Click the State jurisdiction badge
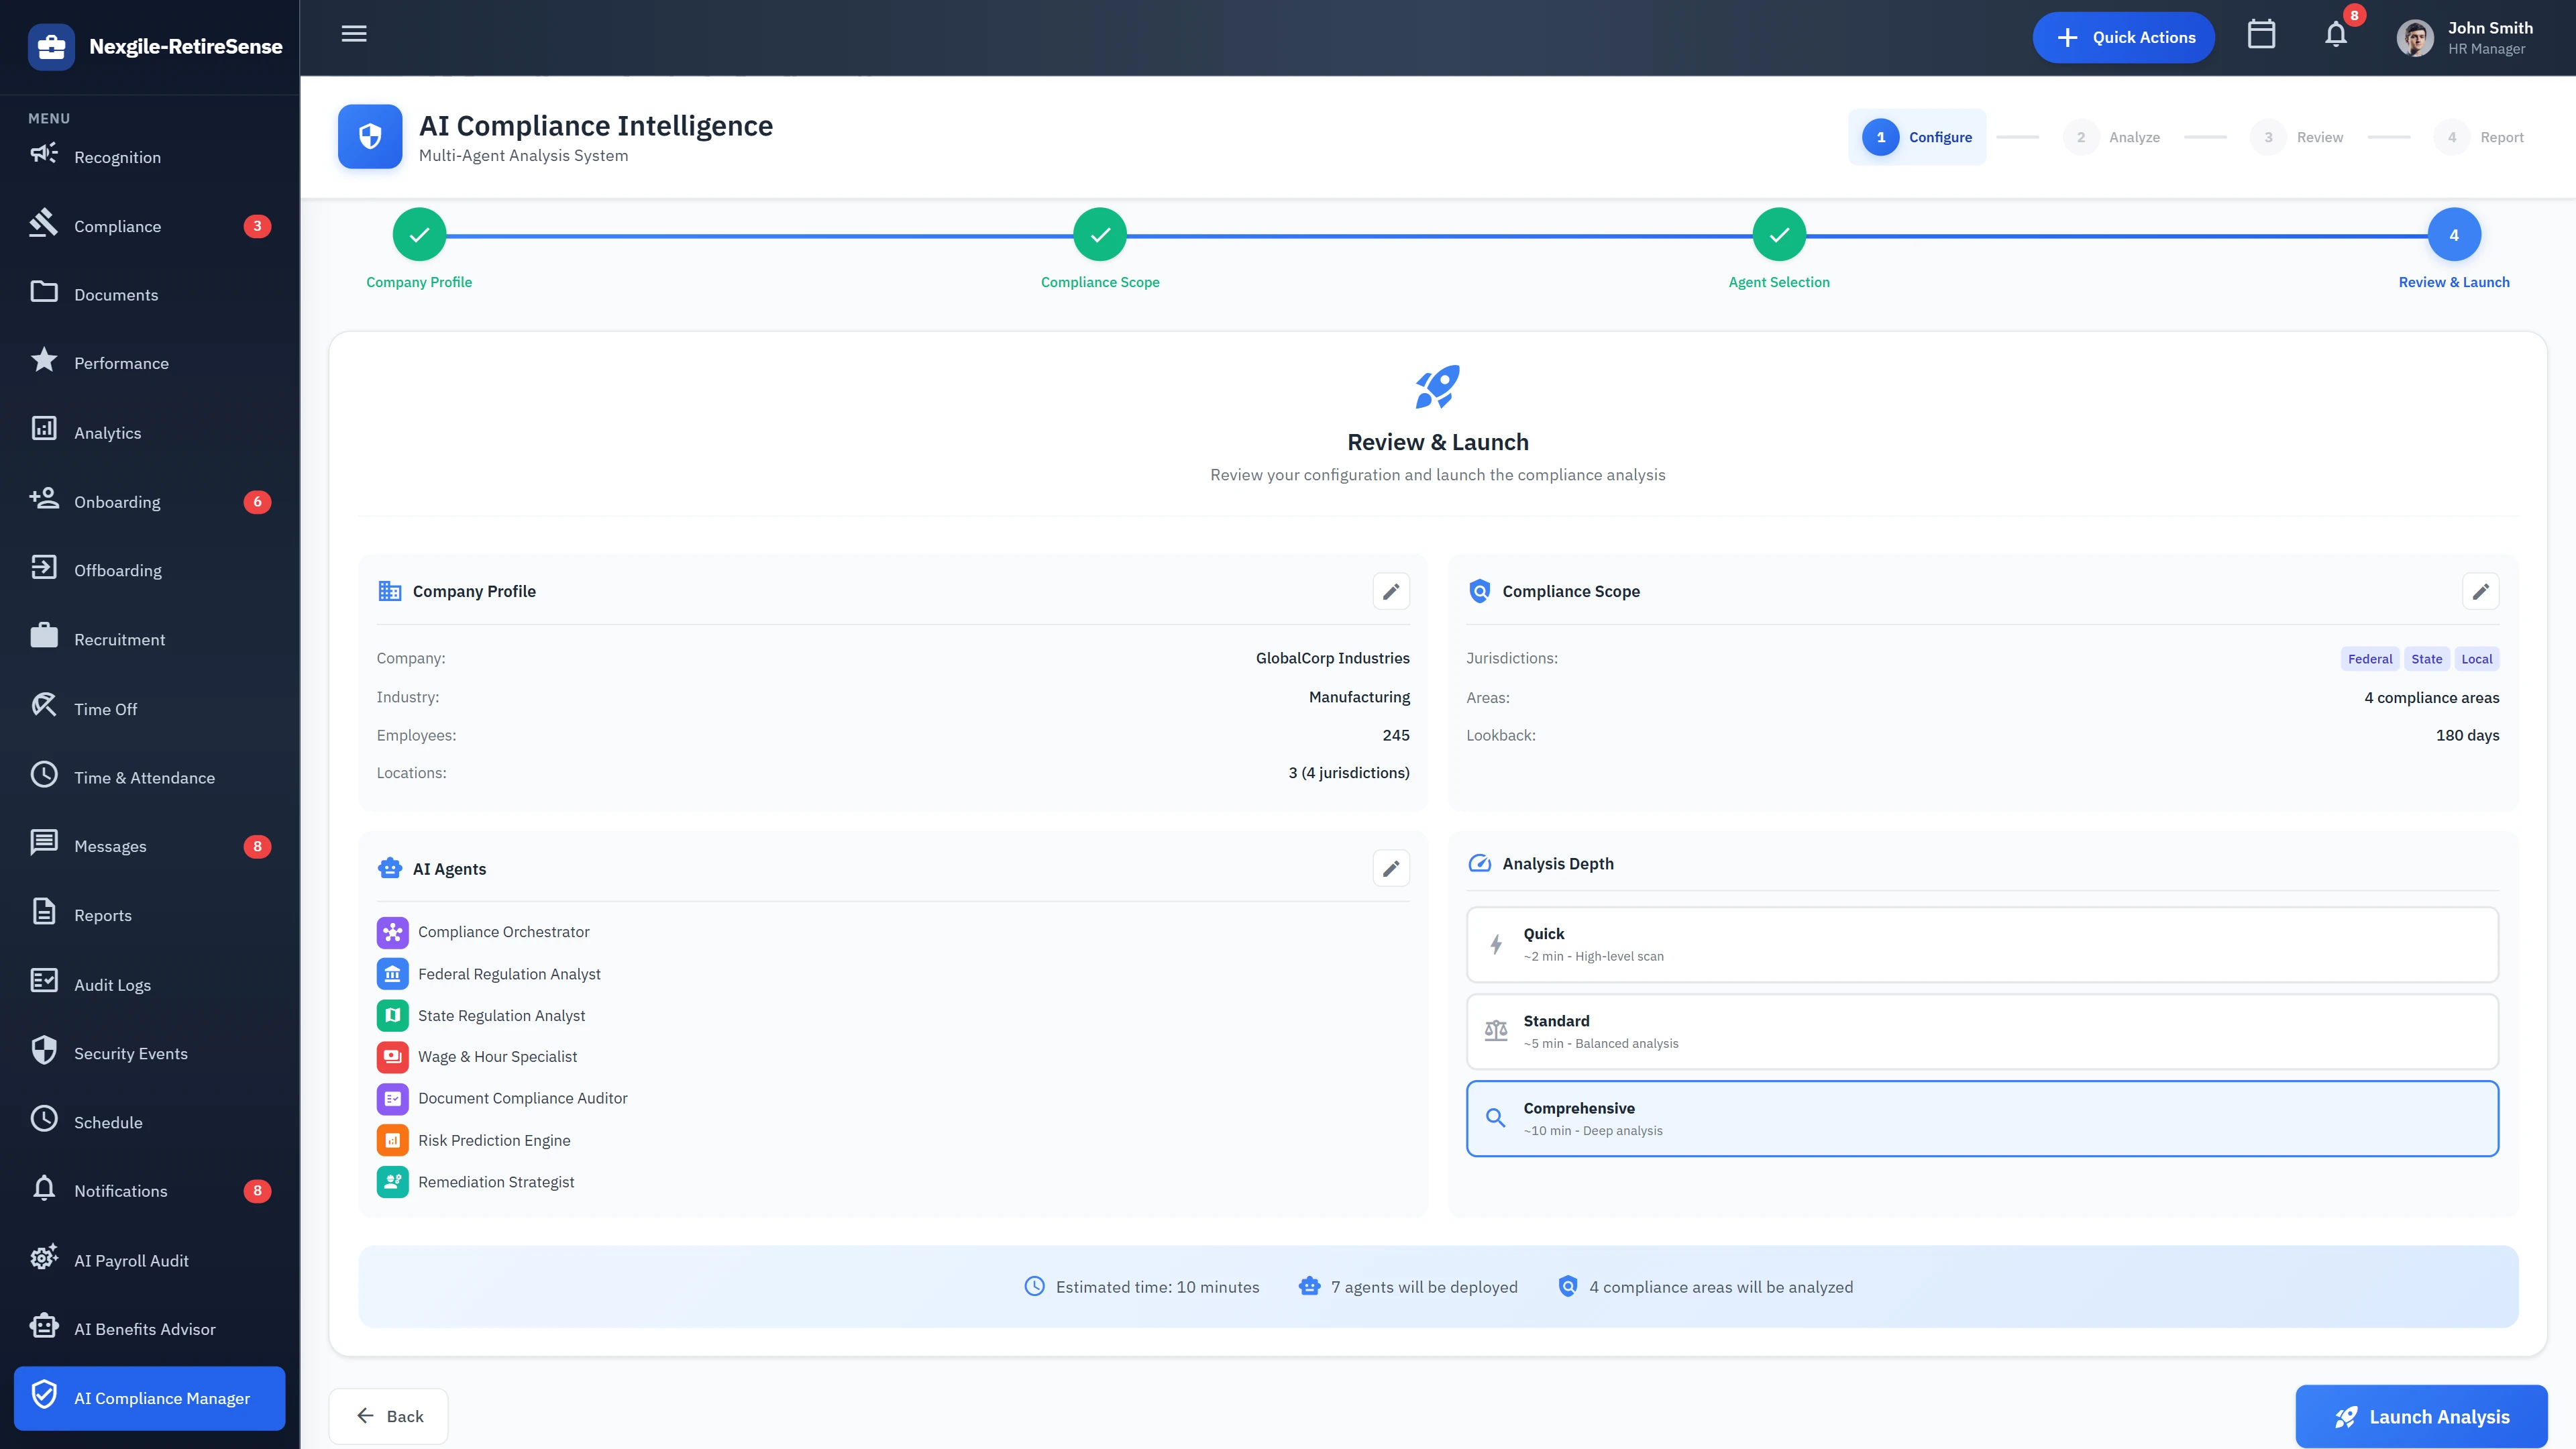The width and height of the screenshot is (2576, 1449). click(2427, 658)
